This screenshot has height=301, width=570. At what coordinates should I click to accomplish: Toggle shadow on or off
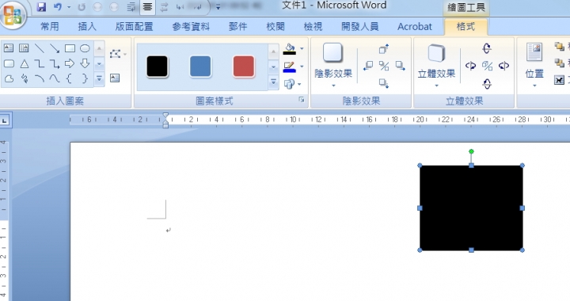tap(384, 66)
